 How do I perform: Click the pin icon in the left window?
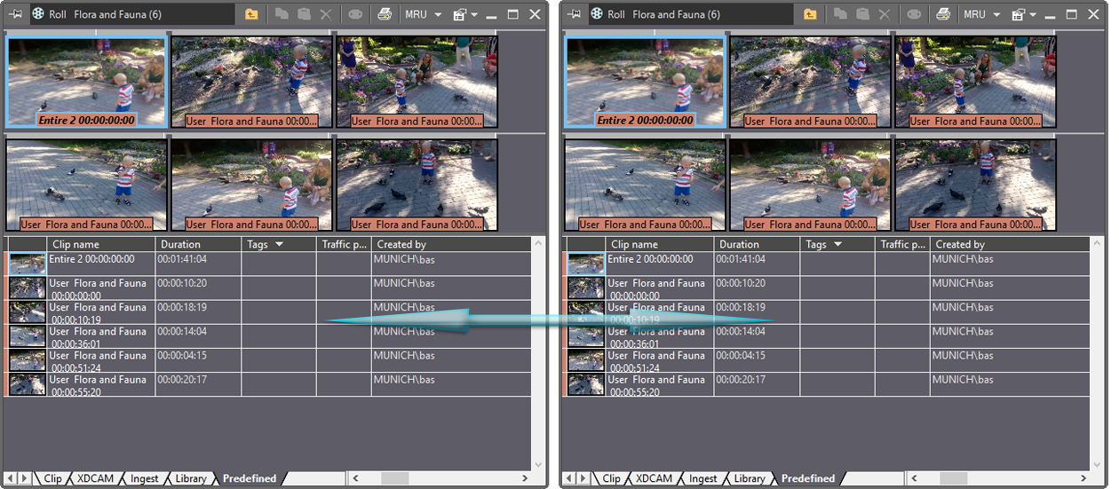click(16, 14)
